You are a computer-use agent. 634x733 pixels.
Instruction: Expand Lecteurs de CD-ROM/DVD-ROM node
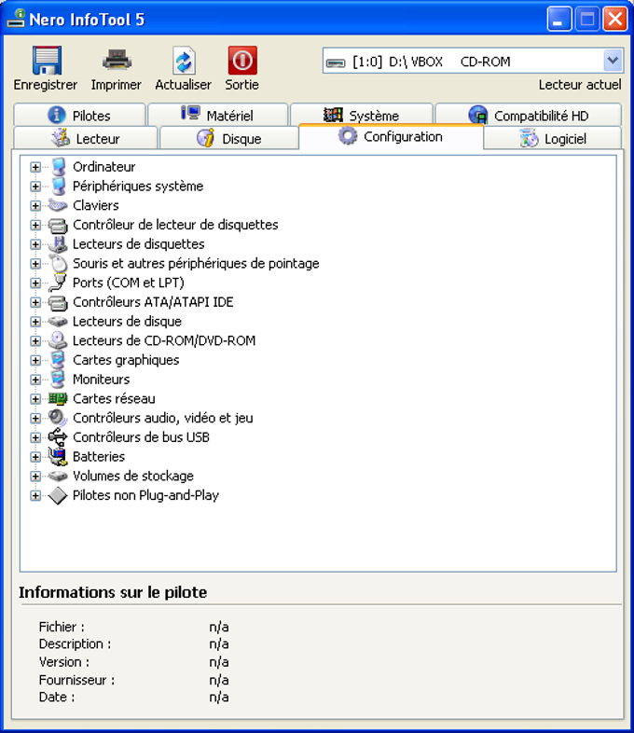(x=35, y=340)
